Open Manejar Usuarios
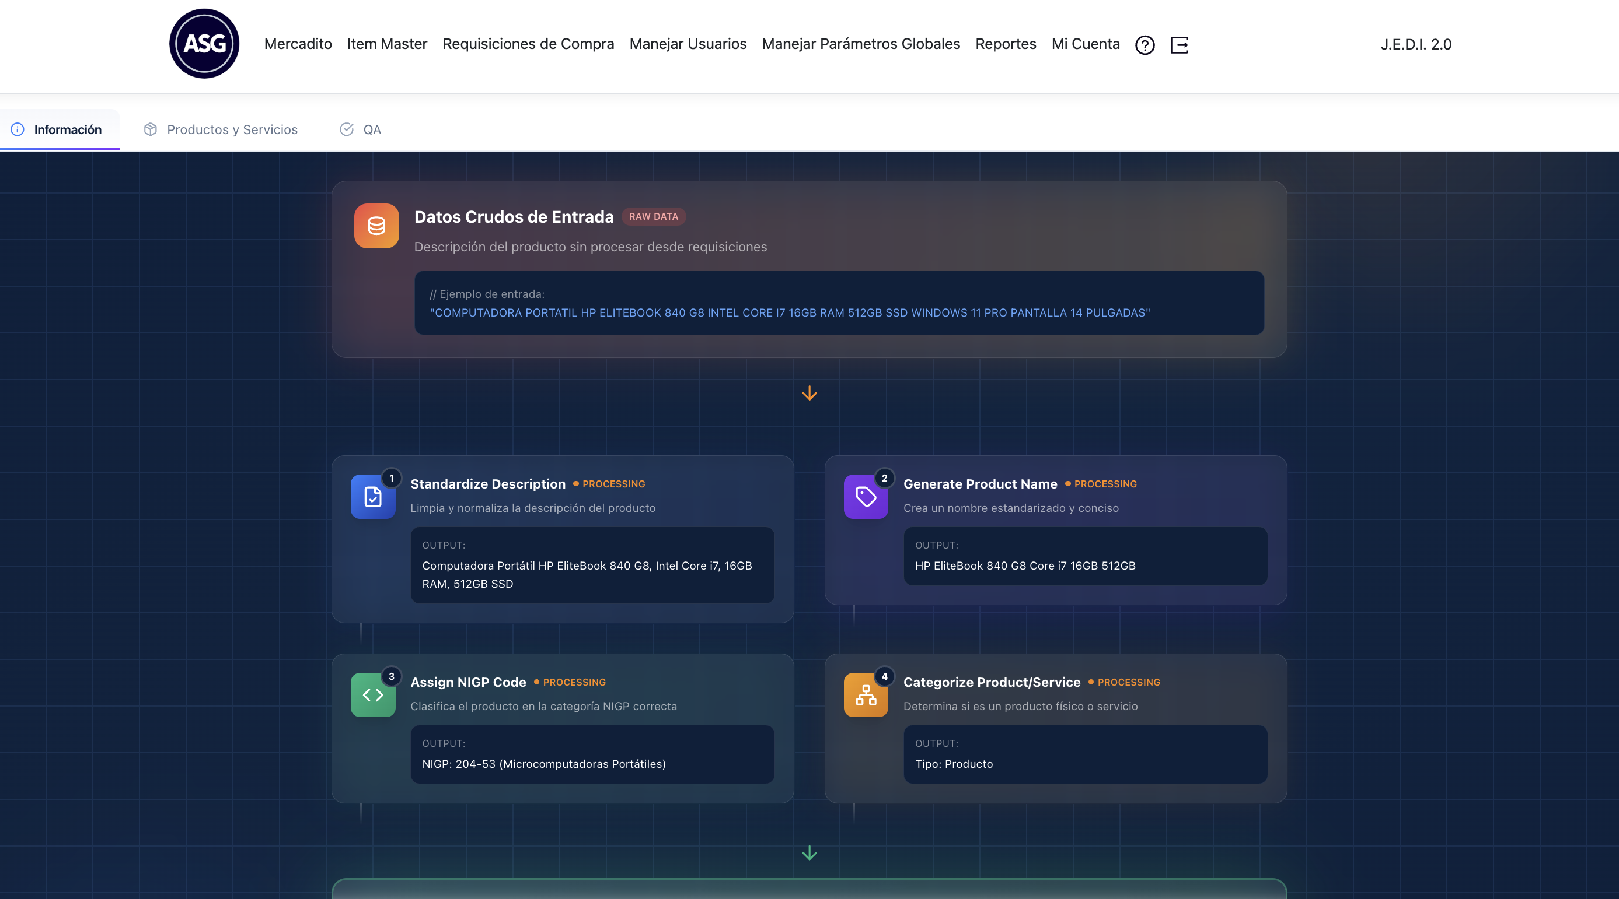Viewport: 1619px width, 899px height. [x=688, y=44]
